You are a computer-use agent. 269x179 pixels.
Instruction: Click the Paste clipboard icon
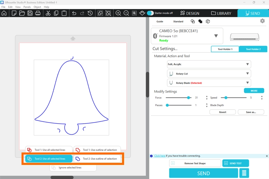pyautogui.click(x=64, y=13)
